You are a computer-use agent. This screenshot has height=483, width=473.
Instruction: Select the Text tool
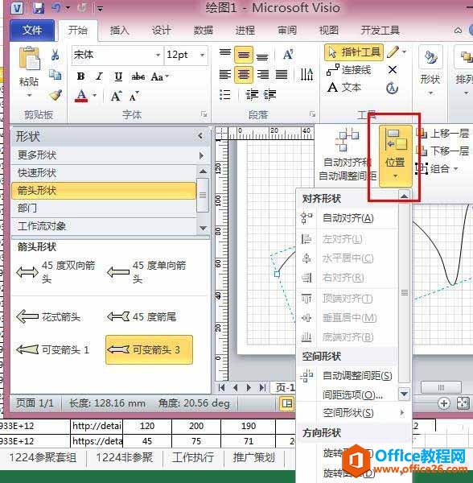tap(343, 88)
